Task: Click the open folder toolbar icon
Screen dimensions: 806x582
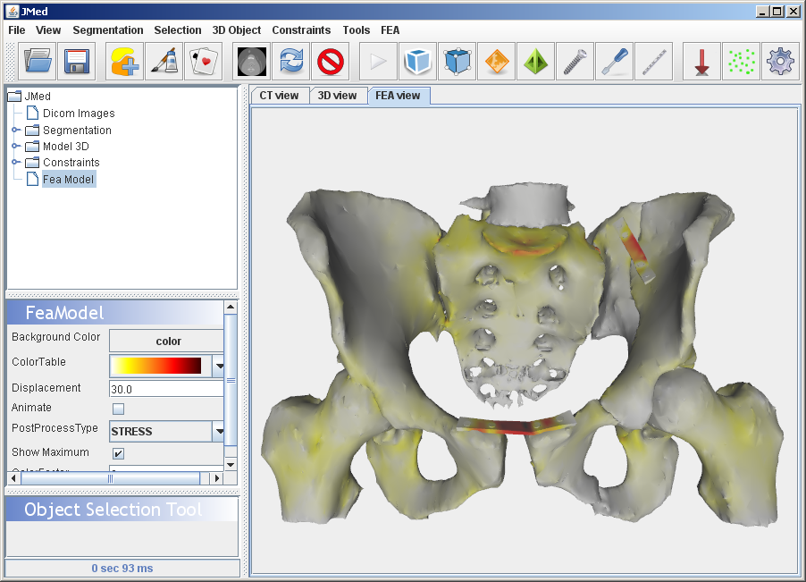Action: coord(38,62)
